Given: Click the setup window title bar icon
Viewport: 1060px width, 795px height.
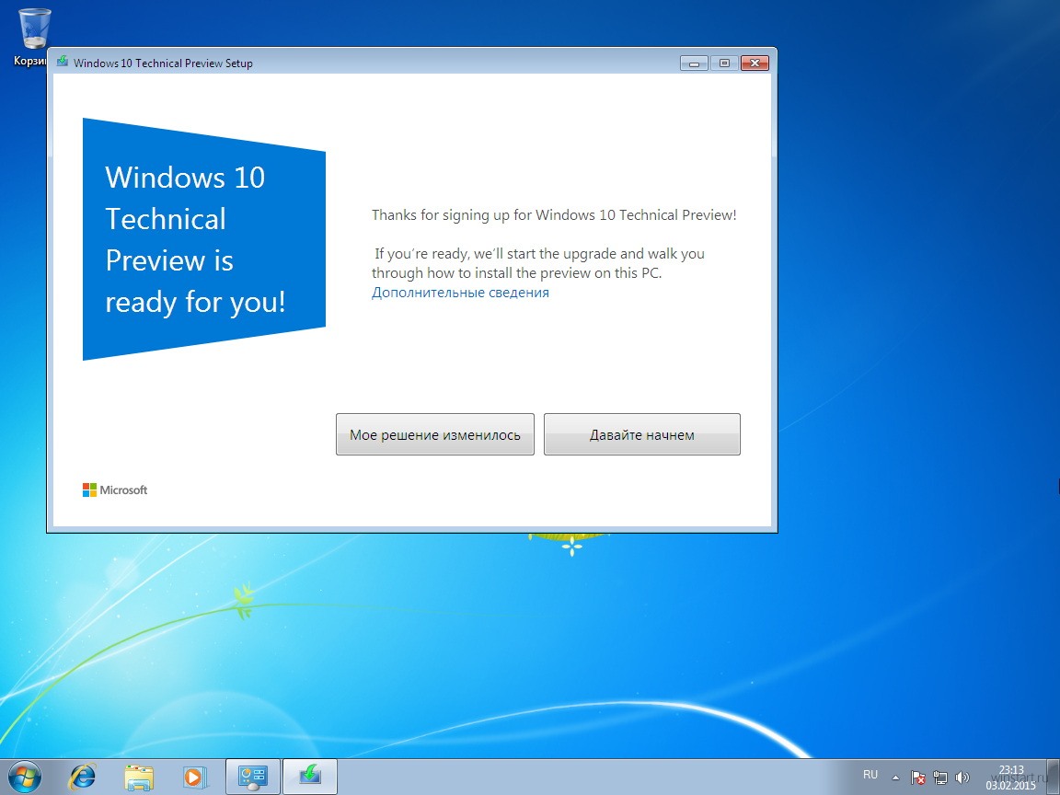Looking at the screenshot, I should tap(63, 63).
